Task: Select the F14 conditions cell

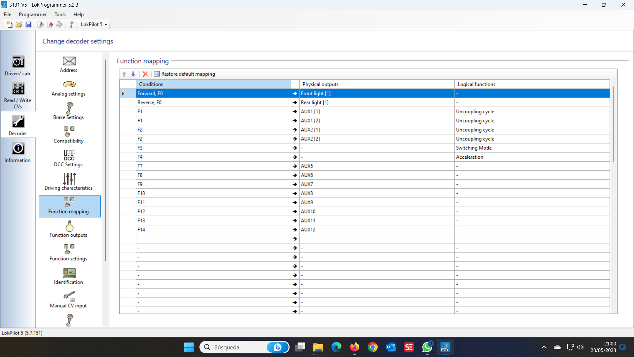Action: click(213, 230)
